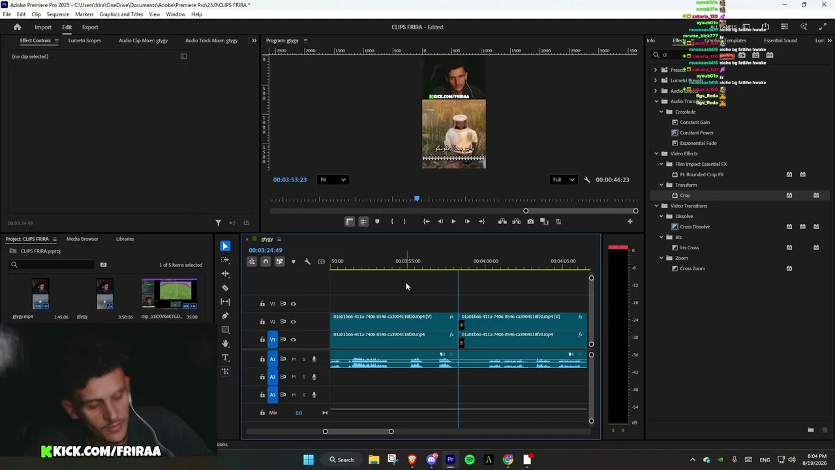This screenshot has height=470, width=835.
Task: Collapse the Video Effects folder
Action: [656, 153]
